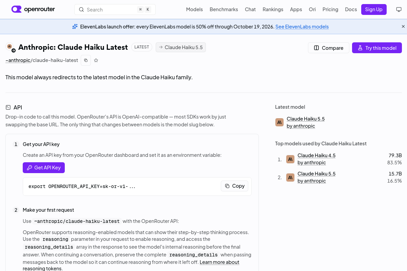This screenshot has width=407, height=271.
Task: Switch the display theme via the monitor icon
Action: pos(399,9)
